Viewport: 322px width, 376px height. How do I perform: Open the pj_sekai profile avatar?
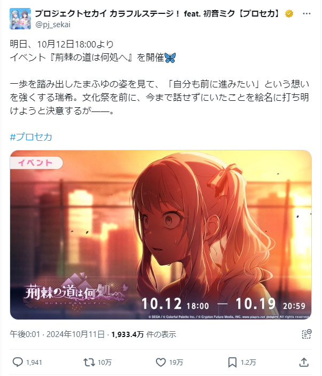click(20, 19)
